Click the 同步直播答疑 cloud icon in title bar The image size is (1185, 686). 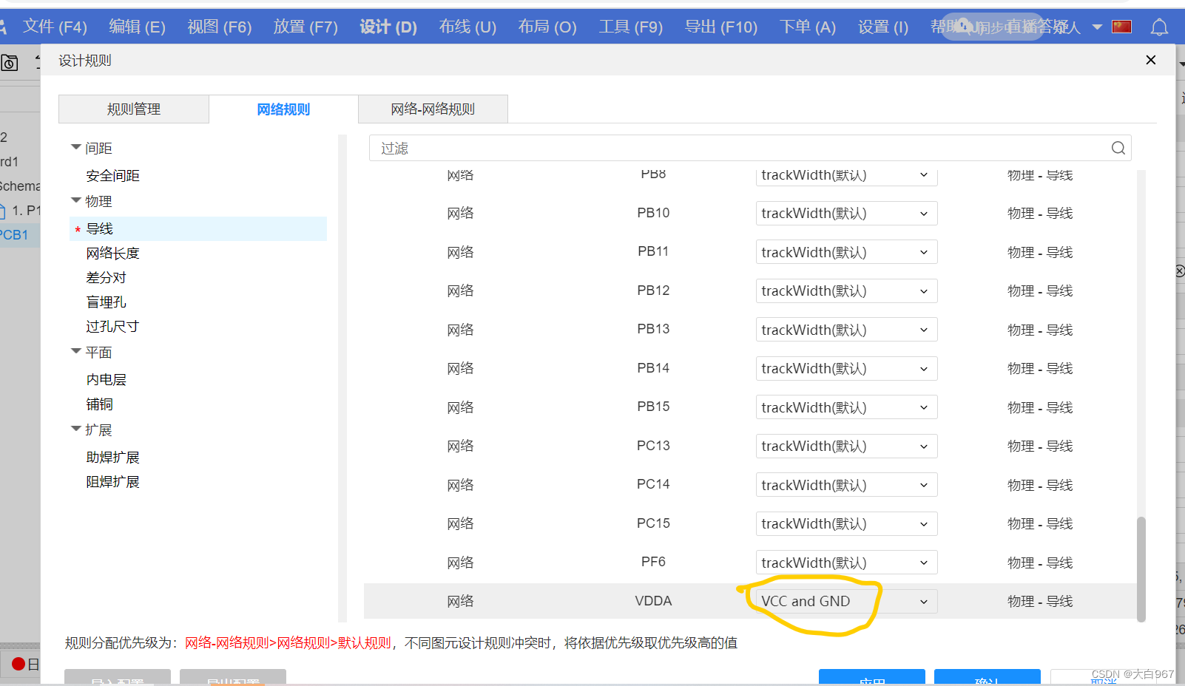(x=962, y=26)
